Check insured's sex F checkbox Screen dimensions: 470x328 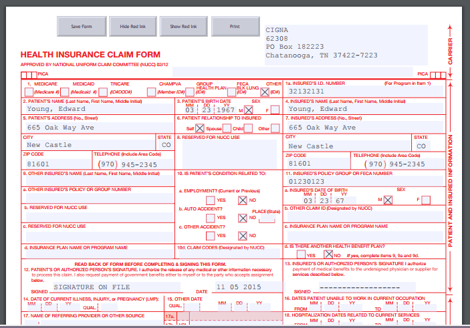(x=426, y=200)
